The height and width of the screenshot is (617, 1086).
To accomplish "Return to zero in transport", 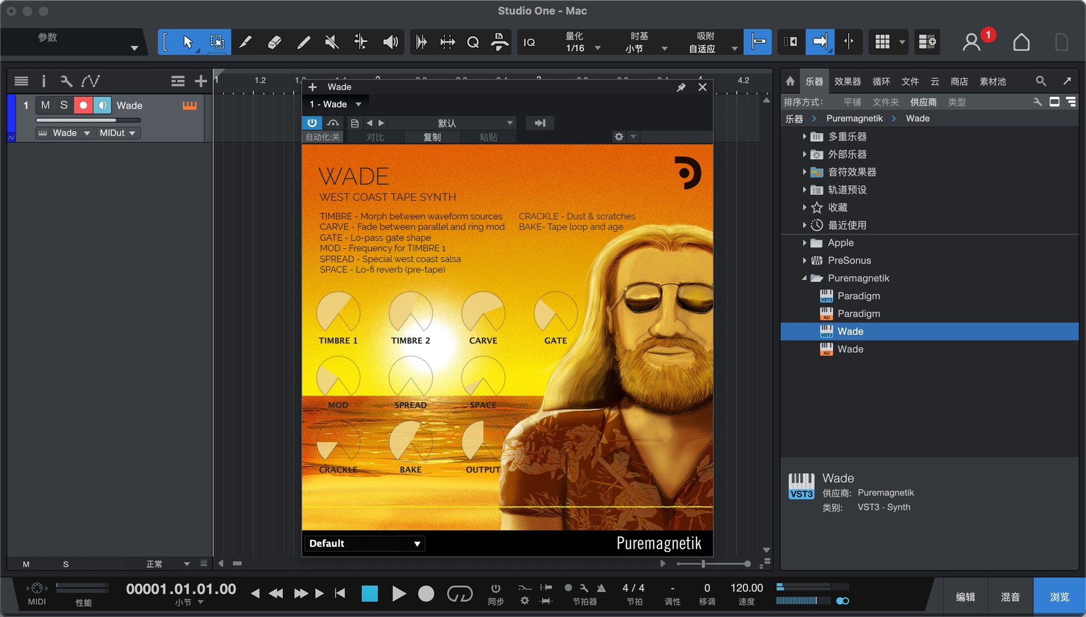I will pyautogui.click(x=340, y=593).
